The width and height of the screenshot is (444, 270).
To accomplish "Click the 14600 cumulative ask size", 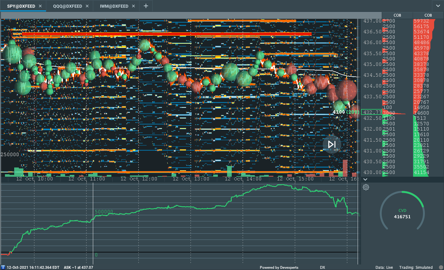I will (421, 113).
